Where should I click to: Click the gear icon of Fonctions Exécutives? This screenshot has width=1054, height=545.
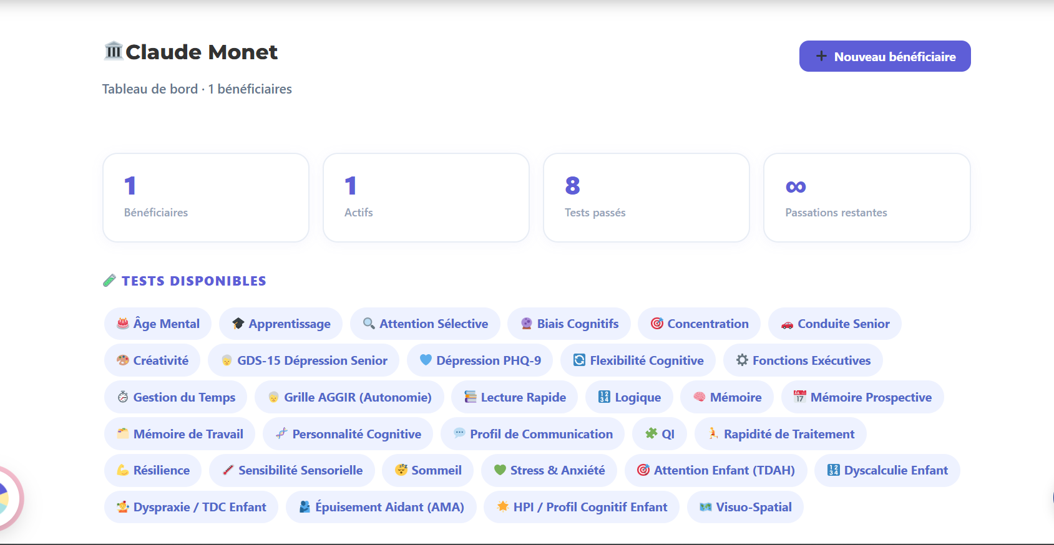click(x=742, y=360)
